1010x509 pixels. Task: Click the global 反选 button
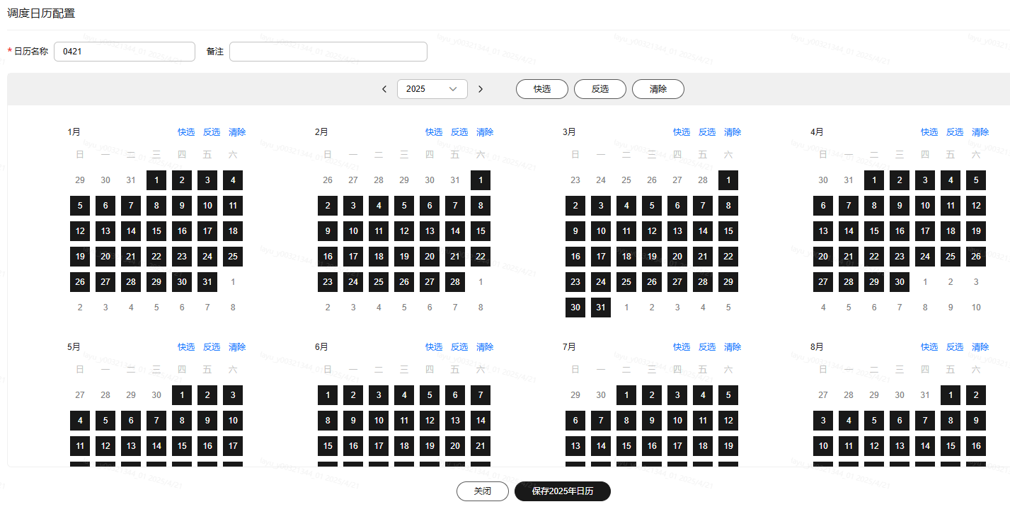(600, 89)
